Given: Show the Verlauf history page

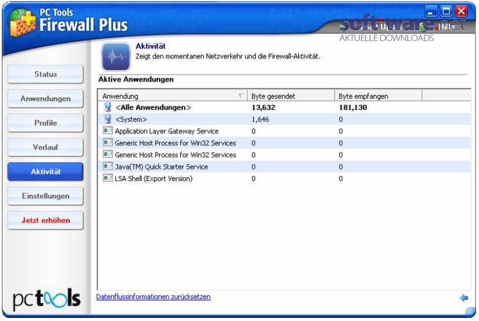Looking at the screenshot, I should point(46,148).
